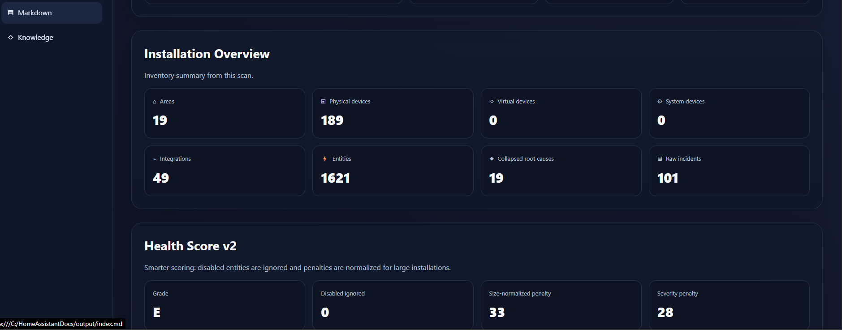Click the Collapsed root causes label
The height and width of the screenshot is (330, 842).
[x=526, y=159]
